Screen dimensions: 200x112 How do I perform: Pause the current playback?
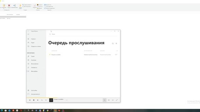click(34, 100)
